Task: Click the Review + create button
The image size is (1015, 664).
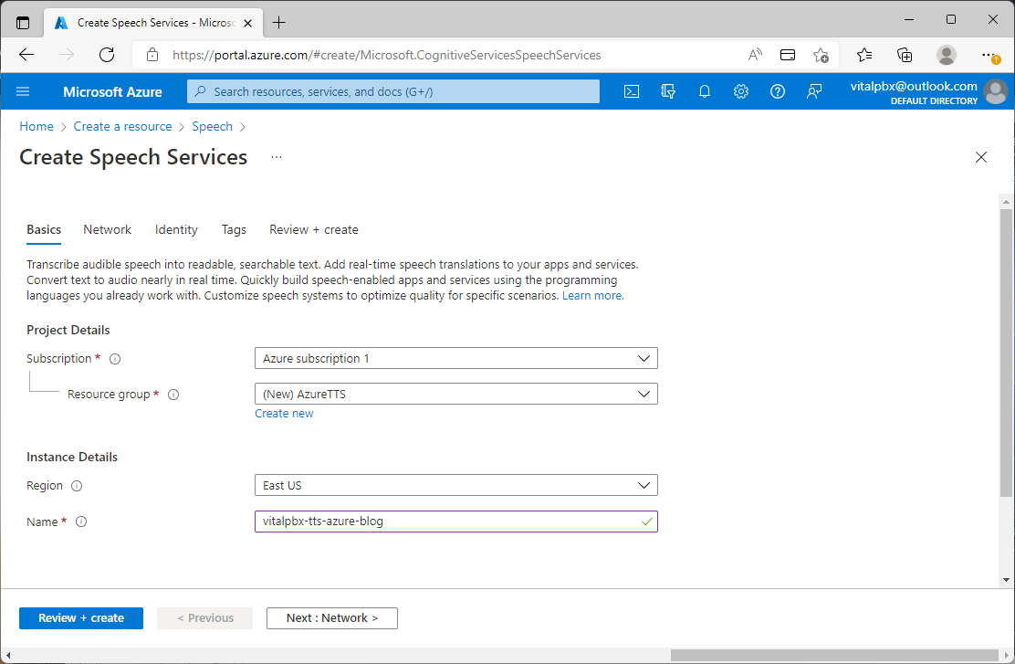Action: 80,618
